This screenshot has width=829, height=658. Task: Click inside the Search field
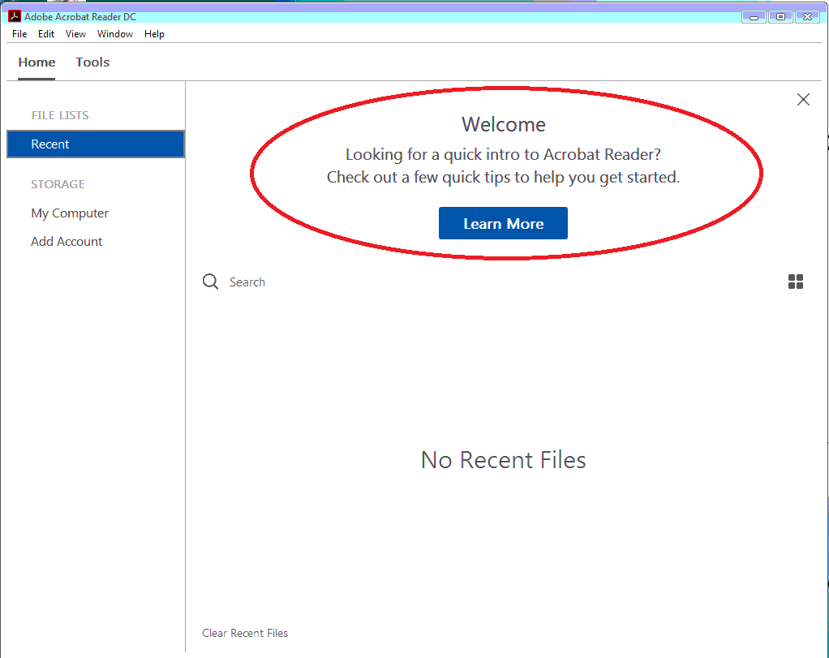[247, 282]
